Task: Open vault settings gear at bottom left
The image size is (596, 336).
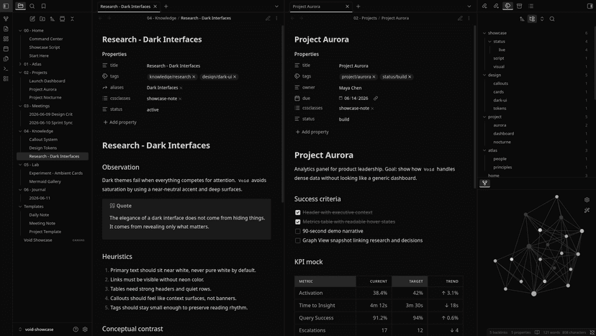Action: (85, 330)
